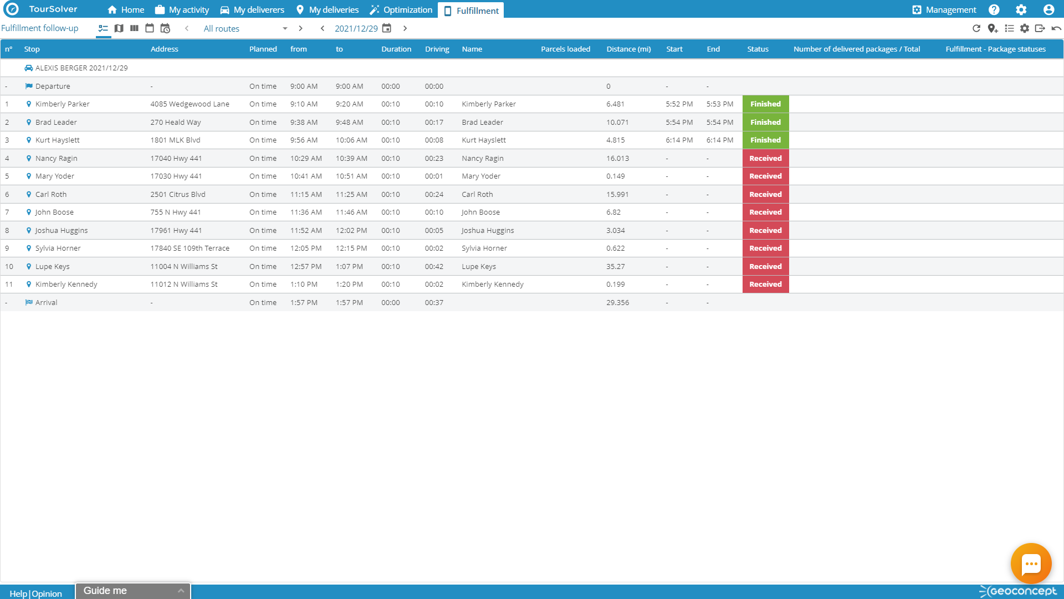
Task: Open the date picker next to 2021/12/29
Action: pos(386,28)
